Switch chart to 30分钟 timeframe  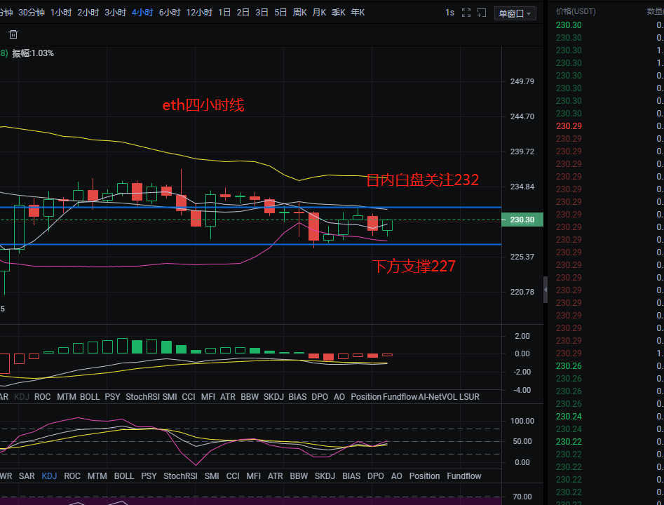pos(31,13)
